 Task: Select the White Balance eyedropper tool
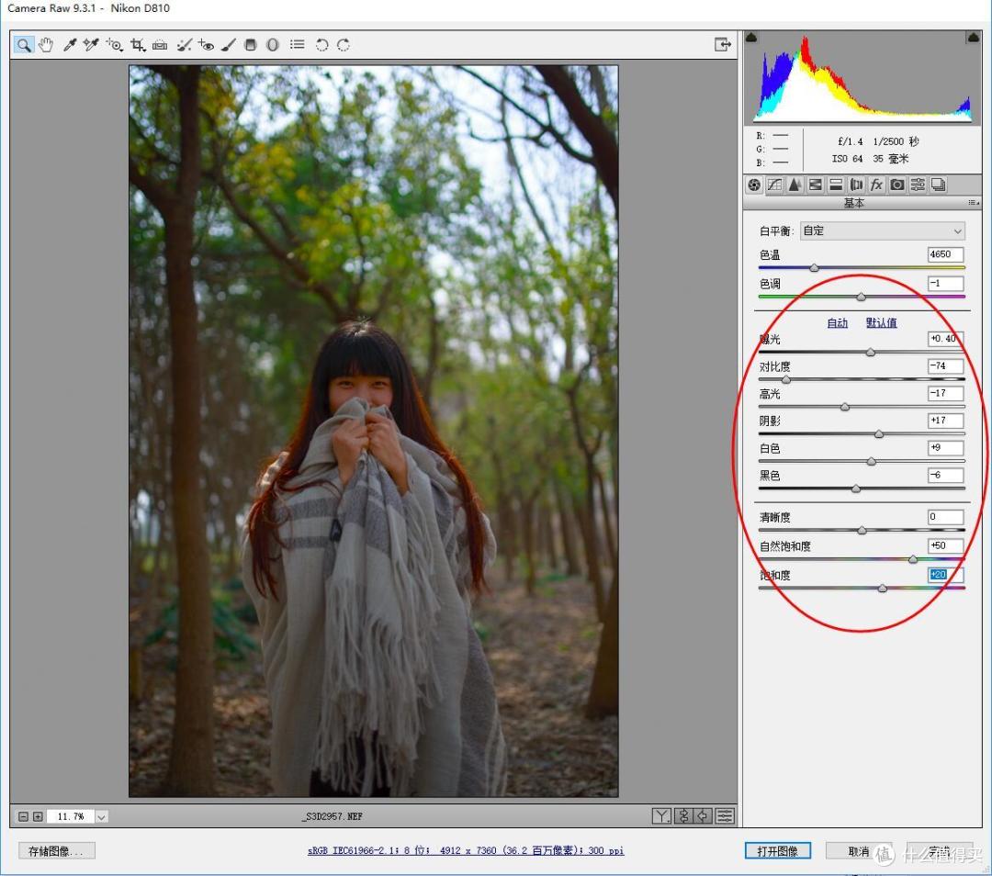click(x=70, y=45)
